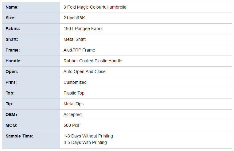This screenshot has width=234, height=151.
Task: Select the Metal Tips text
Action: pos(73,104)
